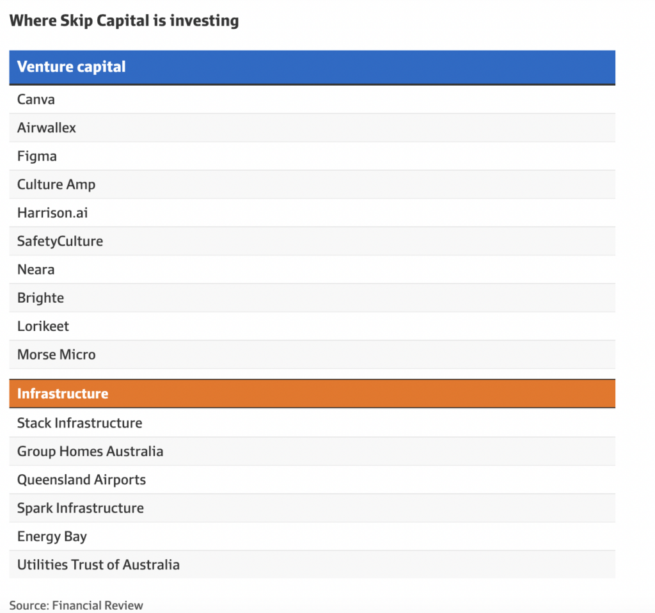Click the 'Where Skip Capital is investing' title
This screenshot has height=613, width=655.
(x=124, y=20)
